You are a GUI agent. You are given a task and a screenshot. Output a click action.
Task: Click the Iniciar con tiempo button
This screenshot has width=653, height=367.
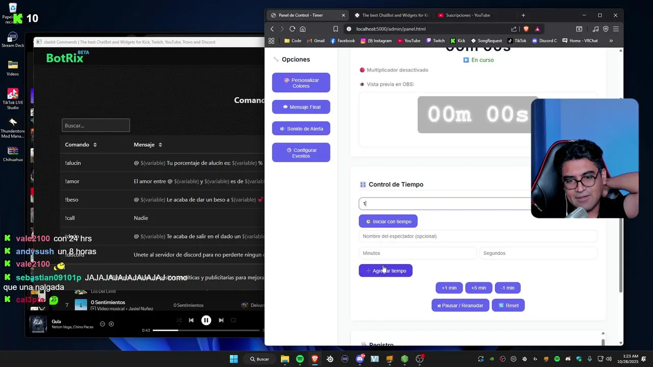coord(388,221)
